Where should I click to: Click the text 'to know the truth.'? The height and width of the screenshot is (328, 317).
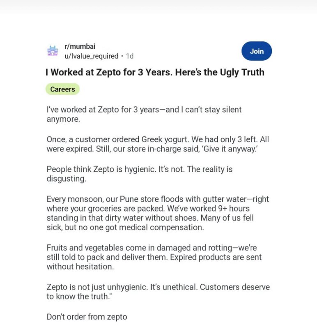[79, 296]
